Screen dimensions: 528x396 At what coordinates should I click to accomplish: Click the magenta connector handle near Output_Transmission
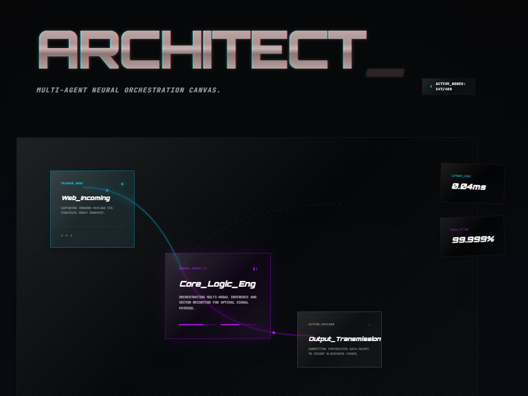[274, 333]
